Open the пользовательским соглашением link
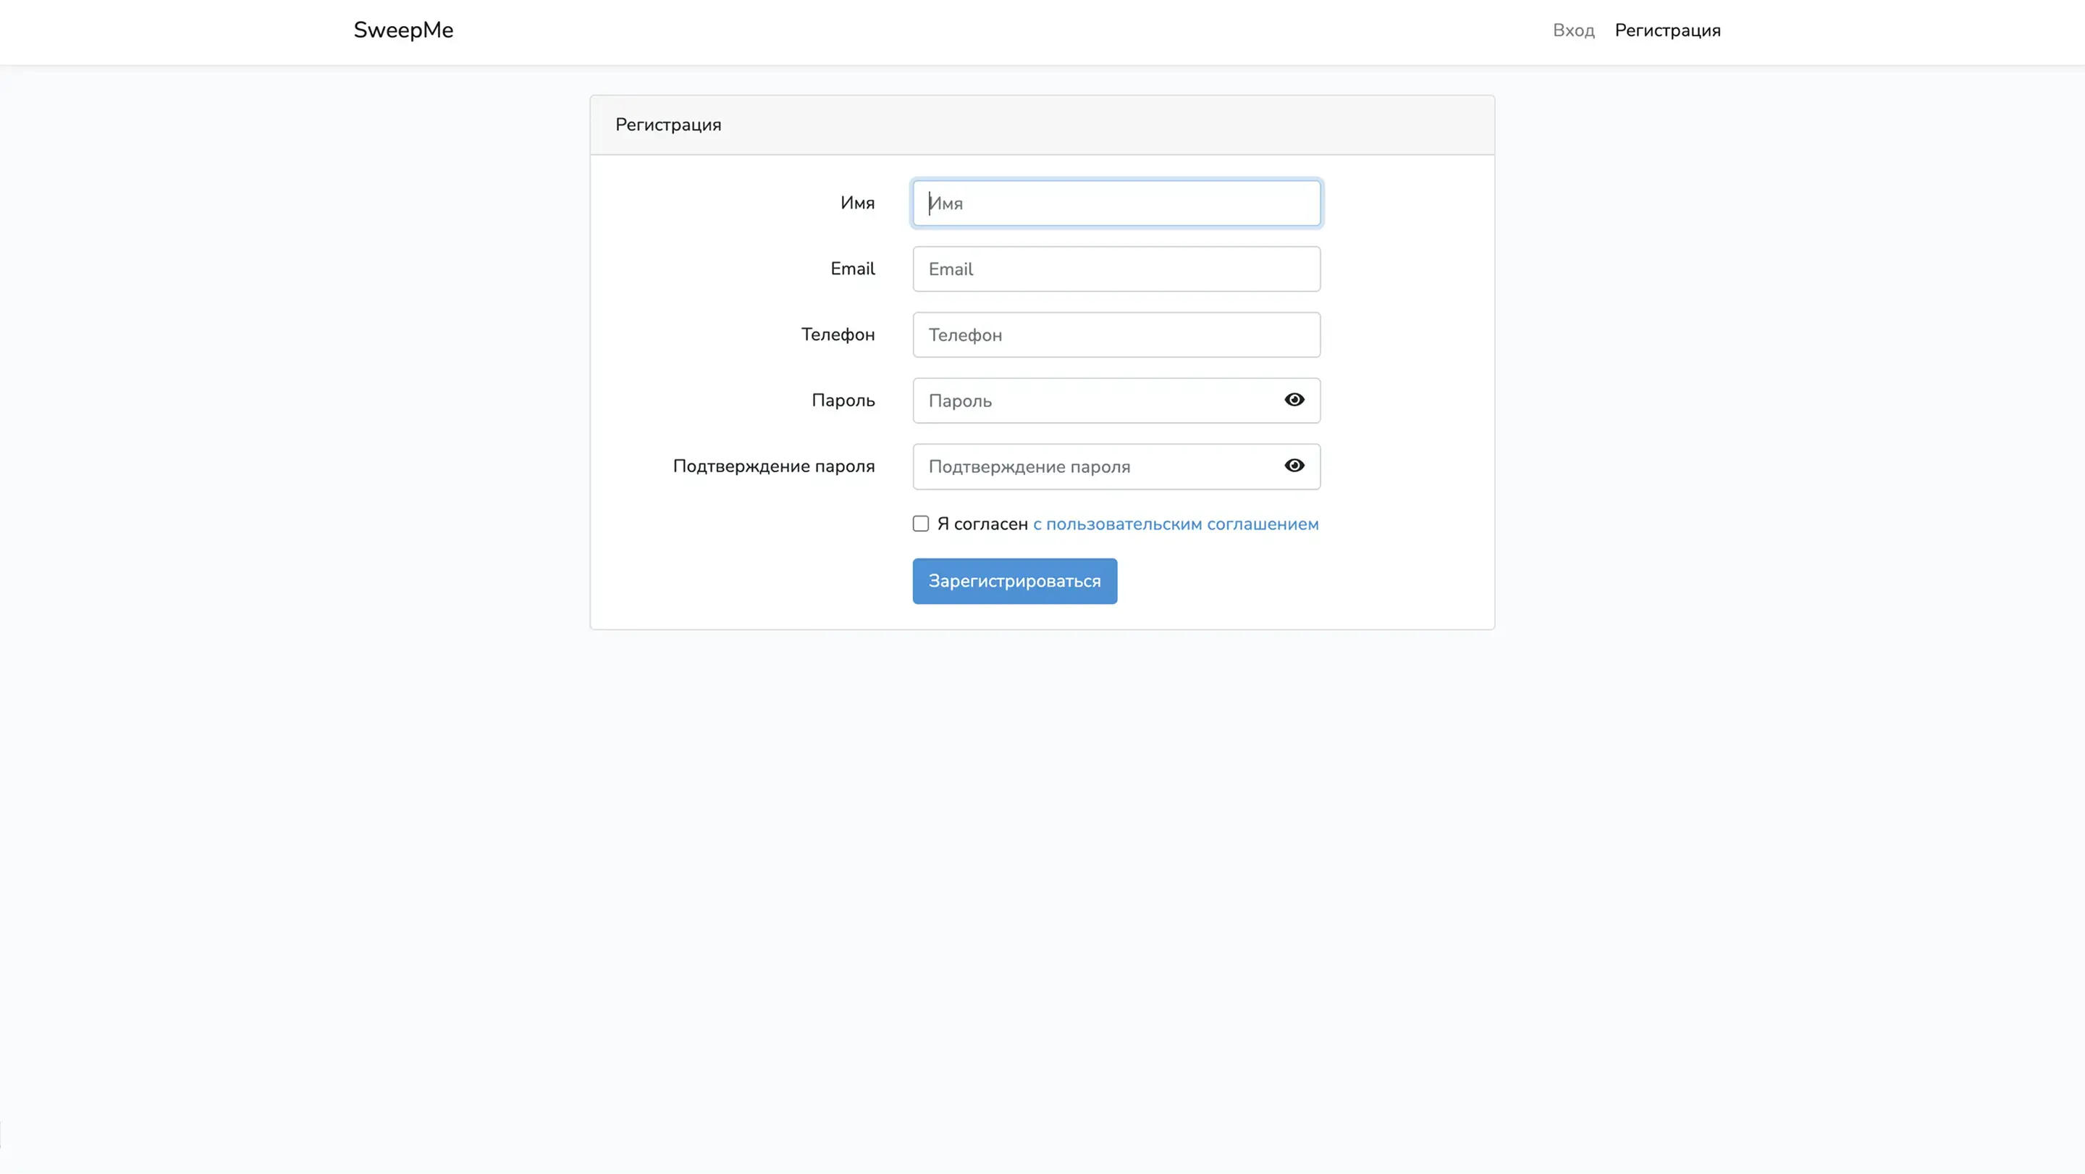2085x1174 pixels. point(1175,524)
